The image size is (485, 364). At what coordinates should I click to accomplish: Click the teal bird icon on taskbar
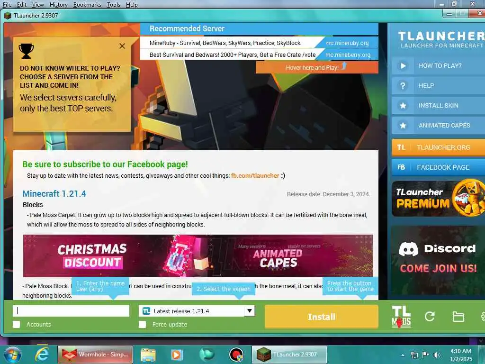click(207, 355)
